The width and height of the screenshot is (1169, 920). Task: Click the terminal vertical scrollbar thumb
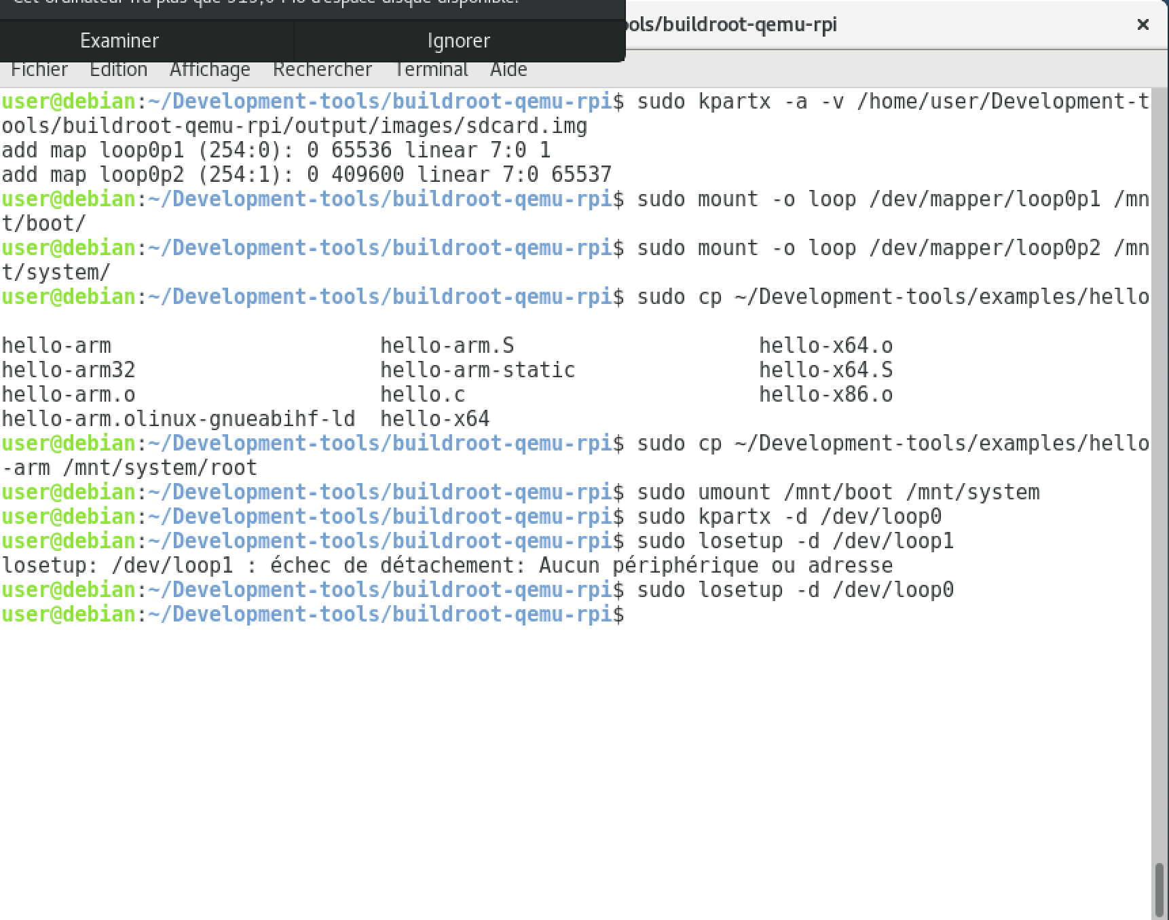1160,889
